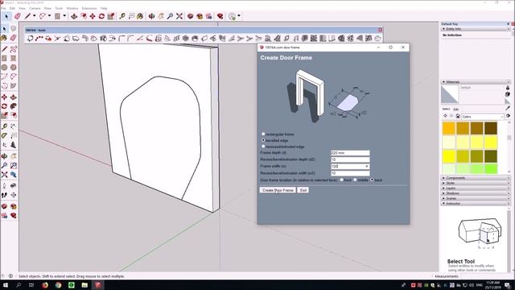Open the Arc tool dropdown arrow

(49, 16)
